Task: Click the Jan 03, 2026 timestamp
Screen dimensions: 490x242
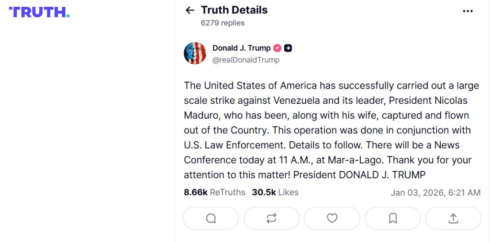Action: (435, 193)
